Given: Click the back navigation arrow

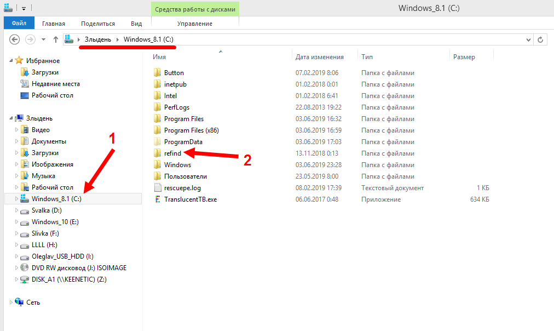Looking at the screenshot, I should point(15,39).
